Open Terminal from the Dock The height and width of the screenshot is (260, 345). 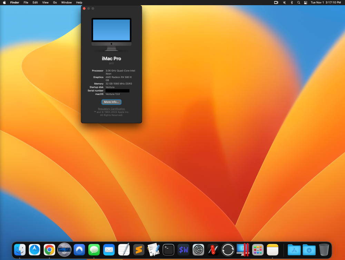click(x=169, y=250)
